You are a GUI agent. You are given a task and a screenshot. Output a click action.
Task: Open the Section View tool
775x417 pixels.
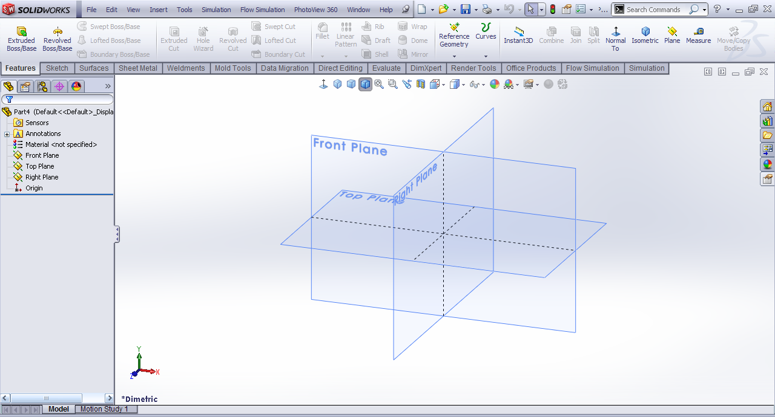(x=421, y=85)
